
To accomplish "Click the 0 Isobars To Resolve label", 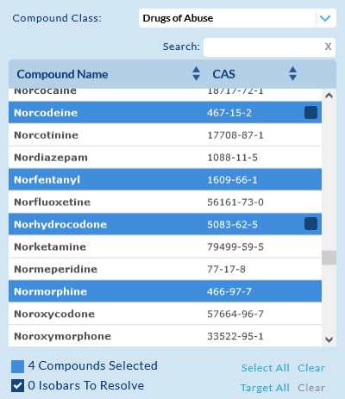I will (x=86, y=385).
